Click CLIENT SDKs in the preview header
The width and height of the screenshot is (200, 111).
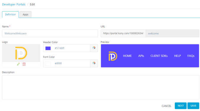click(159, 56)
